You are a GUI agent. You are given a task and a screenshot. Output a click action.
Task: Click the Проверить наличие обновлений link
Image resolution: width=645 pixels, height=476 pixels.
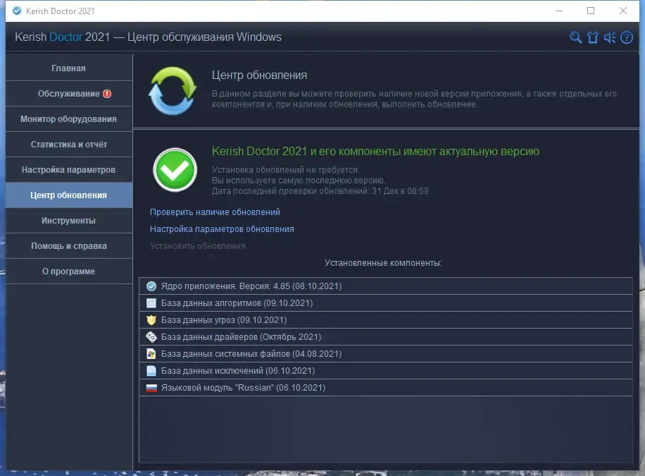pyautogui.click(x=215, y=212)
